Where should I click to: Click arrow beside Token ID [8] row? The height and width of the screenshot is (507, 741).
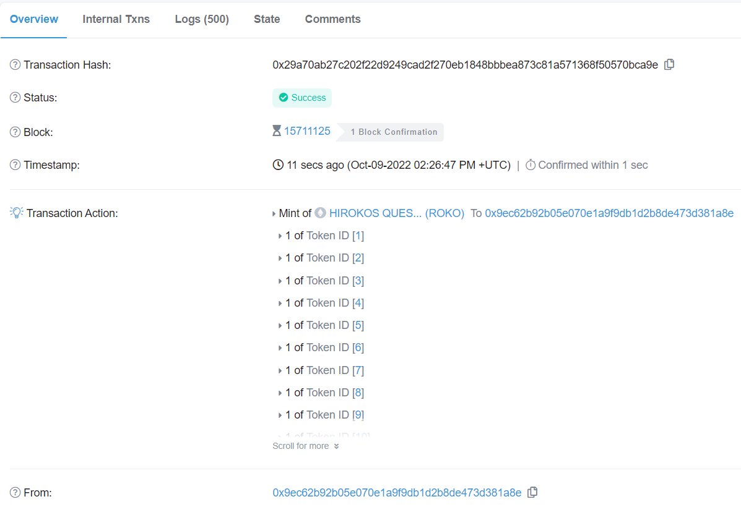[x=280, y=393]
